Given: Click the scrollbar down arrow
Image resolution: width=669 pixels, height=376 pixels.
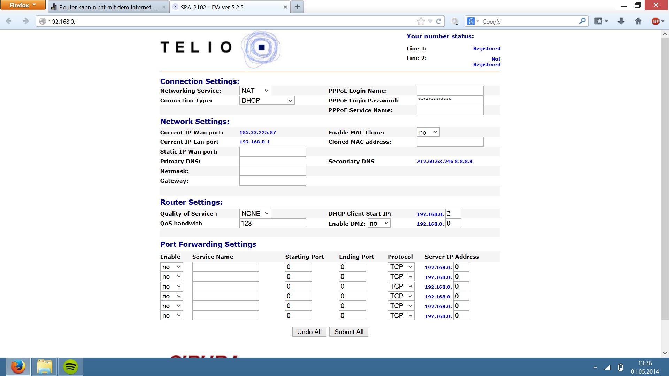Looking at the screenshot, I should (665, 353).
